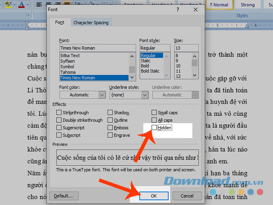The height and width of the screenshot is (205, 273).
Task: Confirm with the OK button
Action: click(x=154, y=196)
